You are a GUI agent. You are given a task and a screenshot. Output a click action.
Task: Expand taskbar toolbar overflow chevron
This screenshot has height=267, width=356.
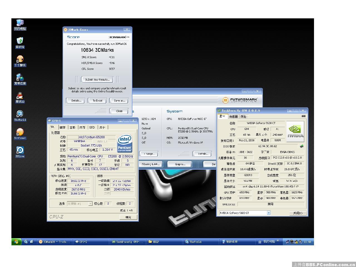pos(278,241)
